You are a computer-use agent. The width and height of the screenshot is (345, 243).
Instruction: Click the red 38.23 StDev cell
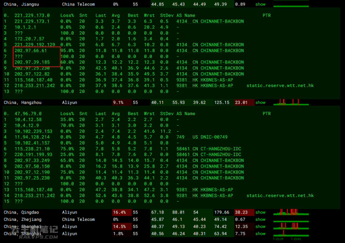click(244, 213)
